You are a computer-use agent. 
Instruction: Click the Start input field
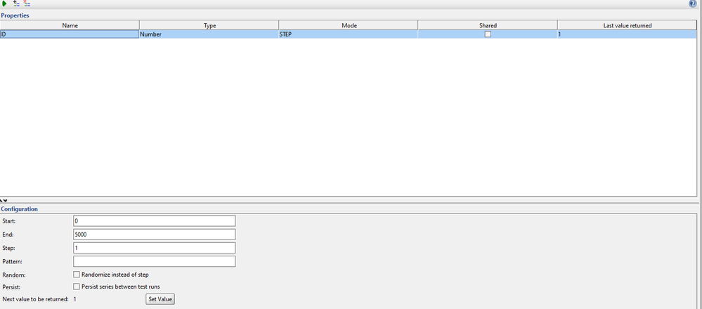point(154,221)
